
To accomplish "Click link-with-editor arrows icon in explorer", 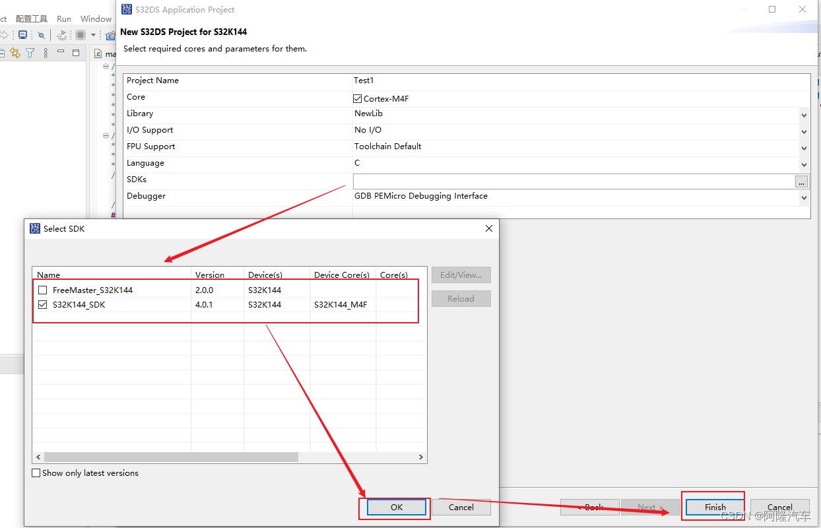I will (x=15, y=53).
